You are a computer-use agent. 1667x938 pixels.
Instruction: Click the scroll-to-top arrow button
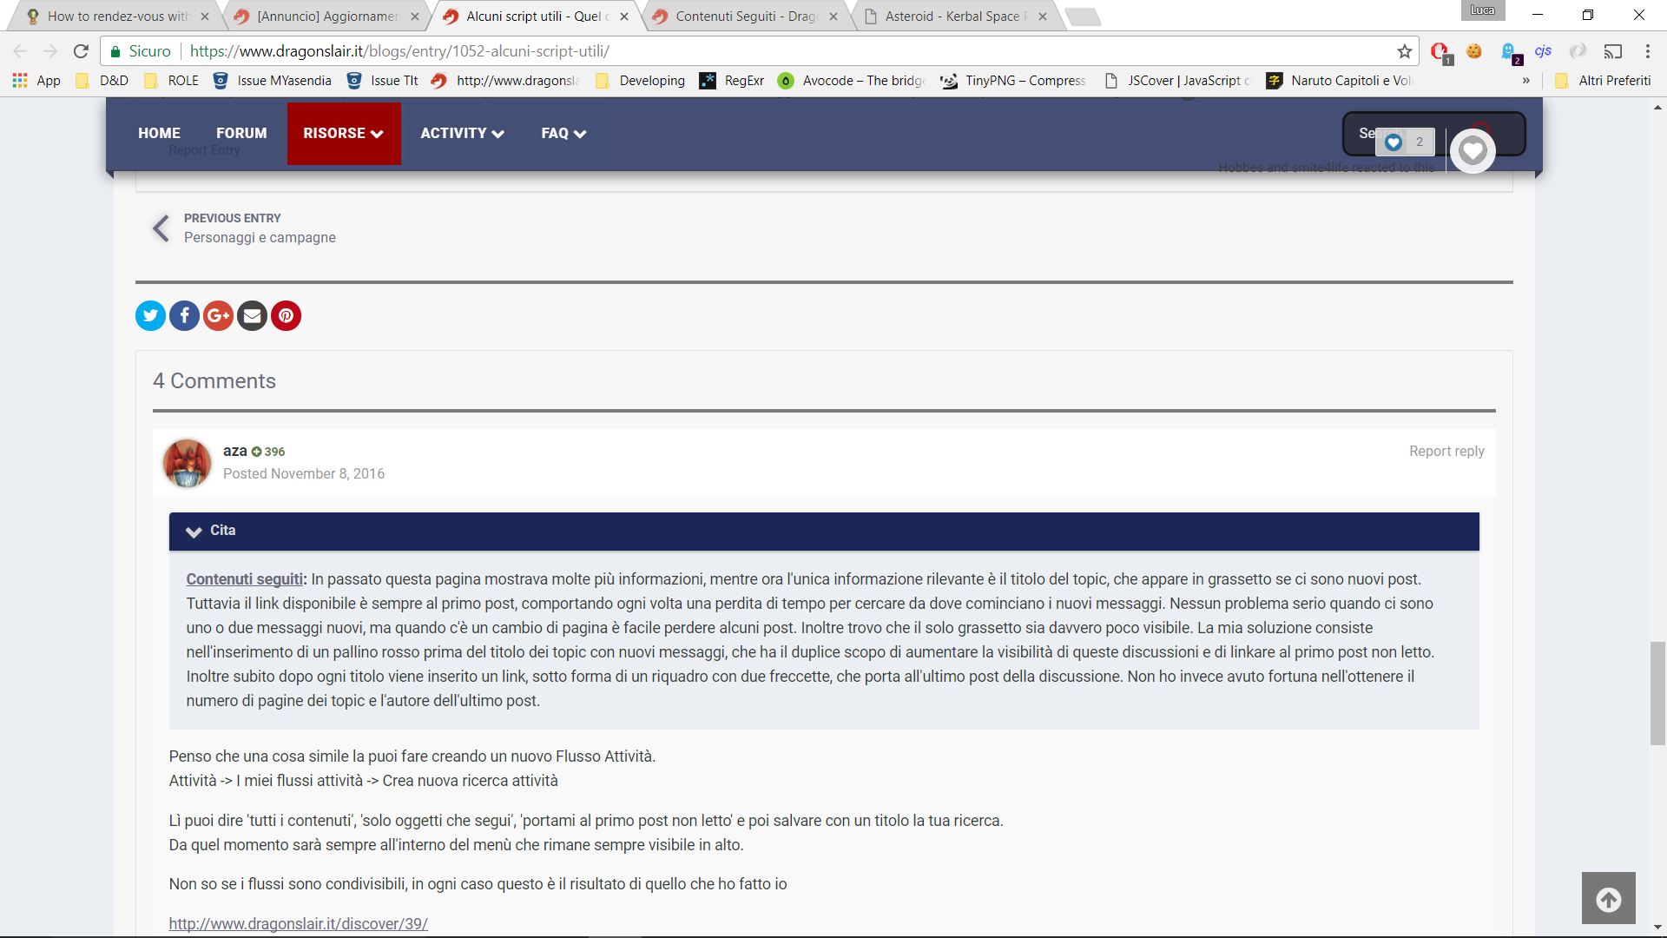coord(1608,899)
